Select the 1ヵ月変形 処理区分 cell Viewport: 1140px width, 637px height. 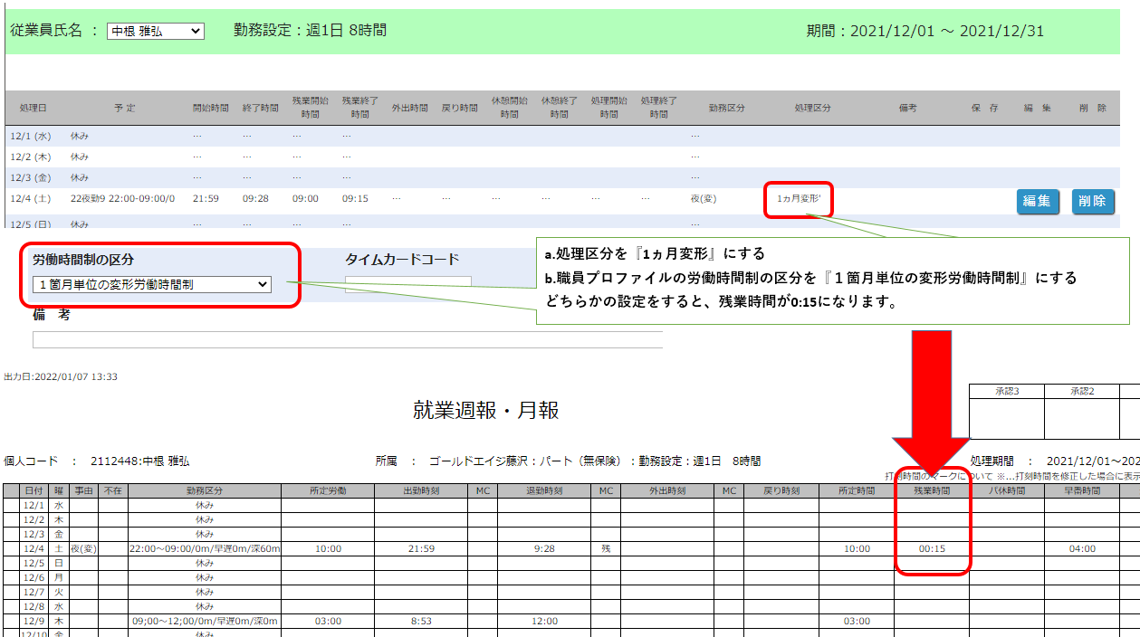(x=798, y=198)
